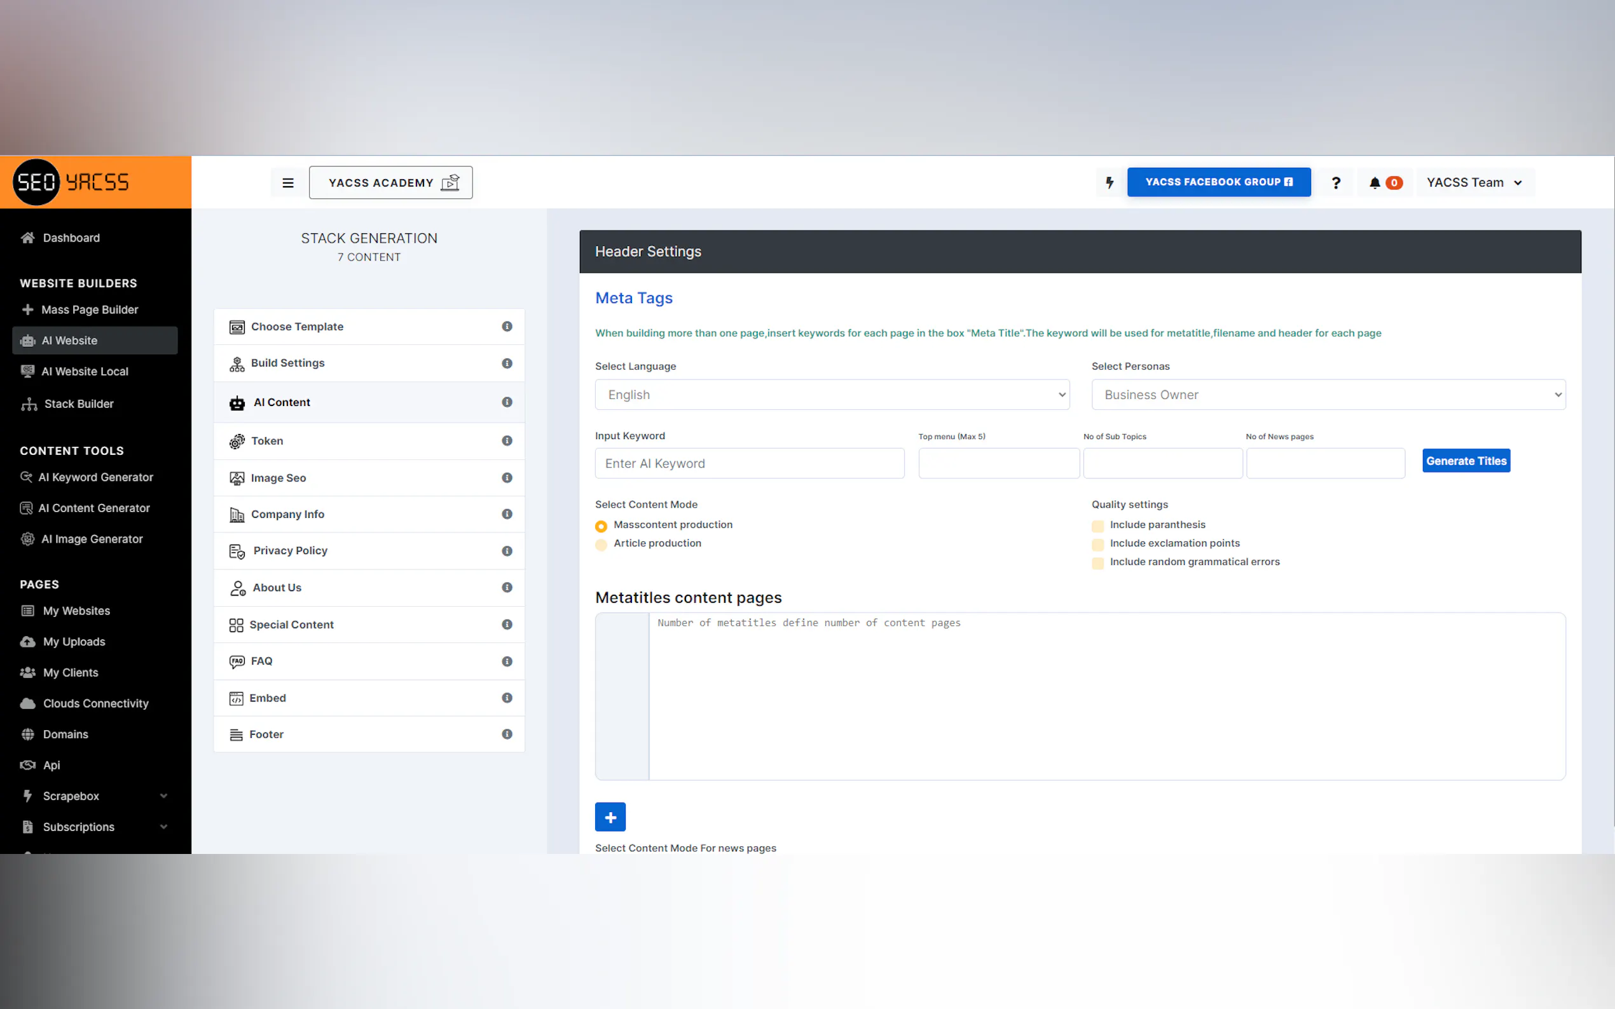Open the YACSS Team account dropdown
Image resolution: width=1615 pixels, height=1009 pixels.
1474,183
